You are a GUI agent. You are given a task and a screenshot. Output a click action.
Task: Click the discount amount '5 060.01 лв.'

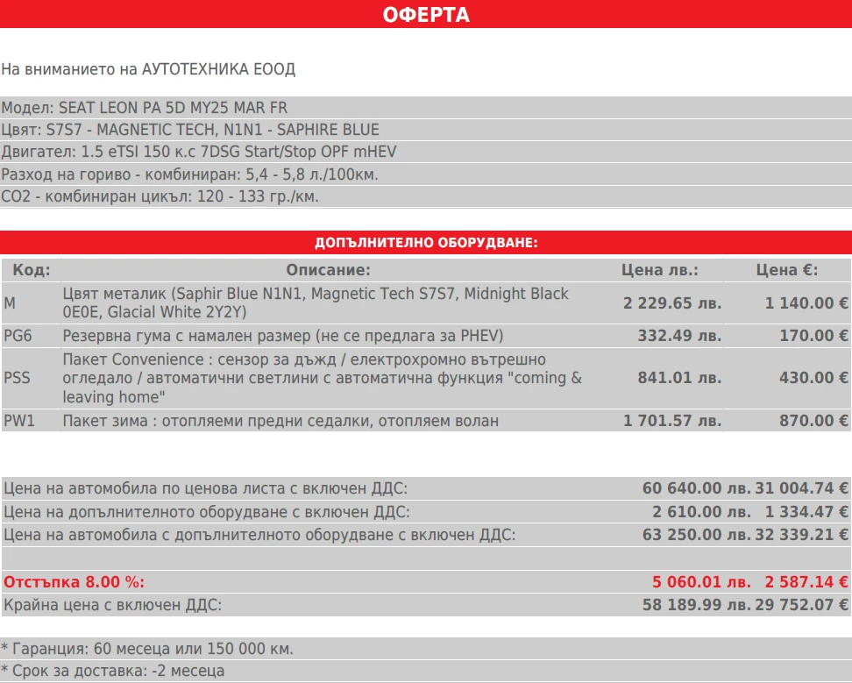pos(701,582)
